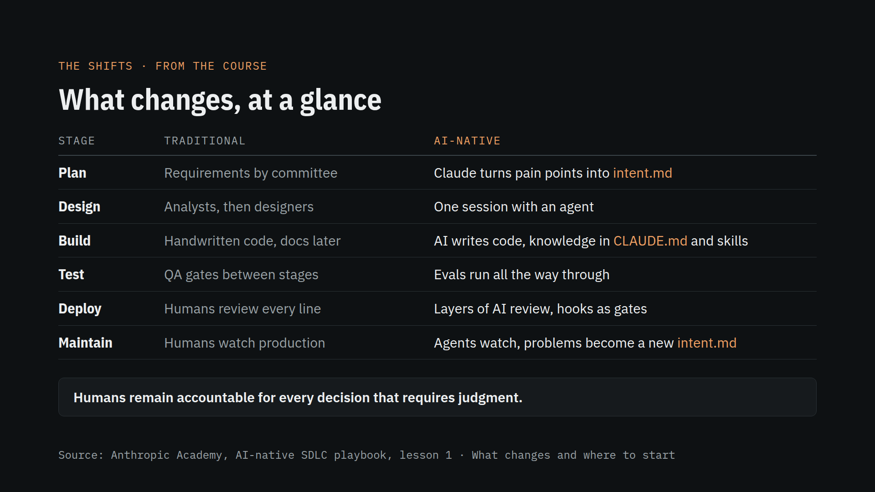Click the 'THE SHIFTS · FROM THE COURSE' eyebrow text
Viewport: 875px width, 492px height.
pos(162,66)
